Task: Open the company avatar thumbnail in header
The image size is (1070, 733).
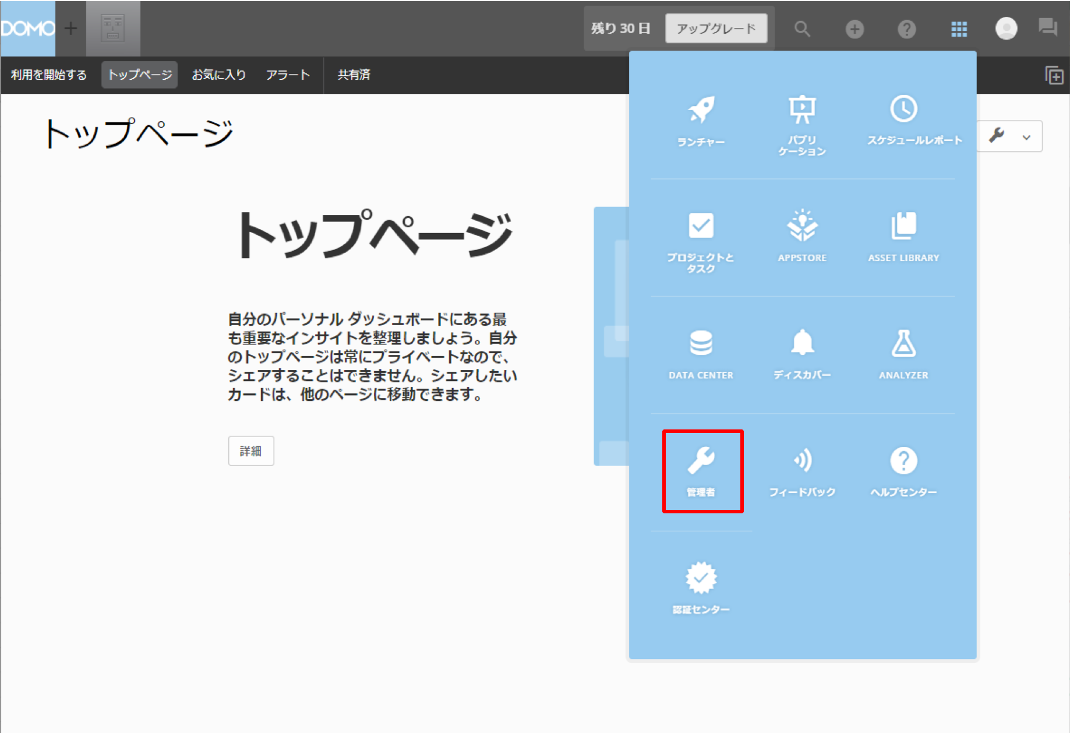Action: point(113,28)
